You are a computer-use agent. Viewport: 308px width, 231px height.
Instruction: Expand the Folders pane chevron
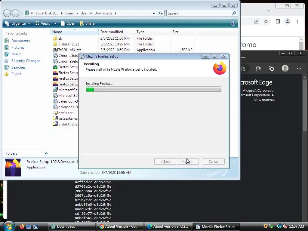(46, 153)
